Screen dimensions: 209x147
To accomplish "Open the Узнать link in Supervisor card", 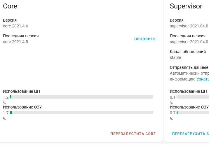I will pos(203,79).
